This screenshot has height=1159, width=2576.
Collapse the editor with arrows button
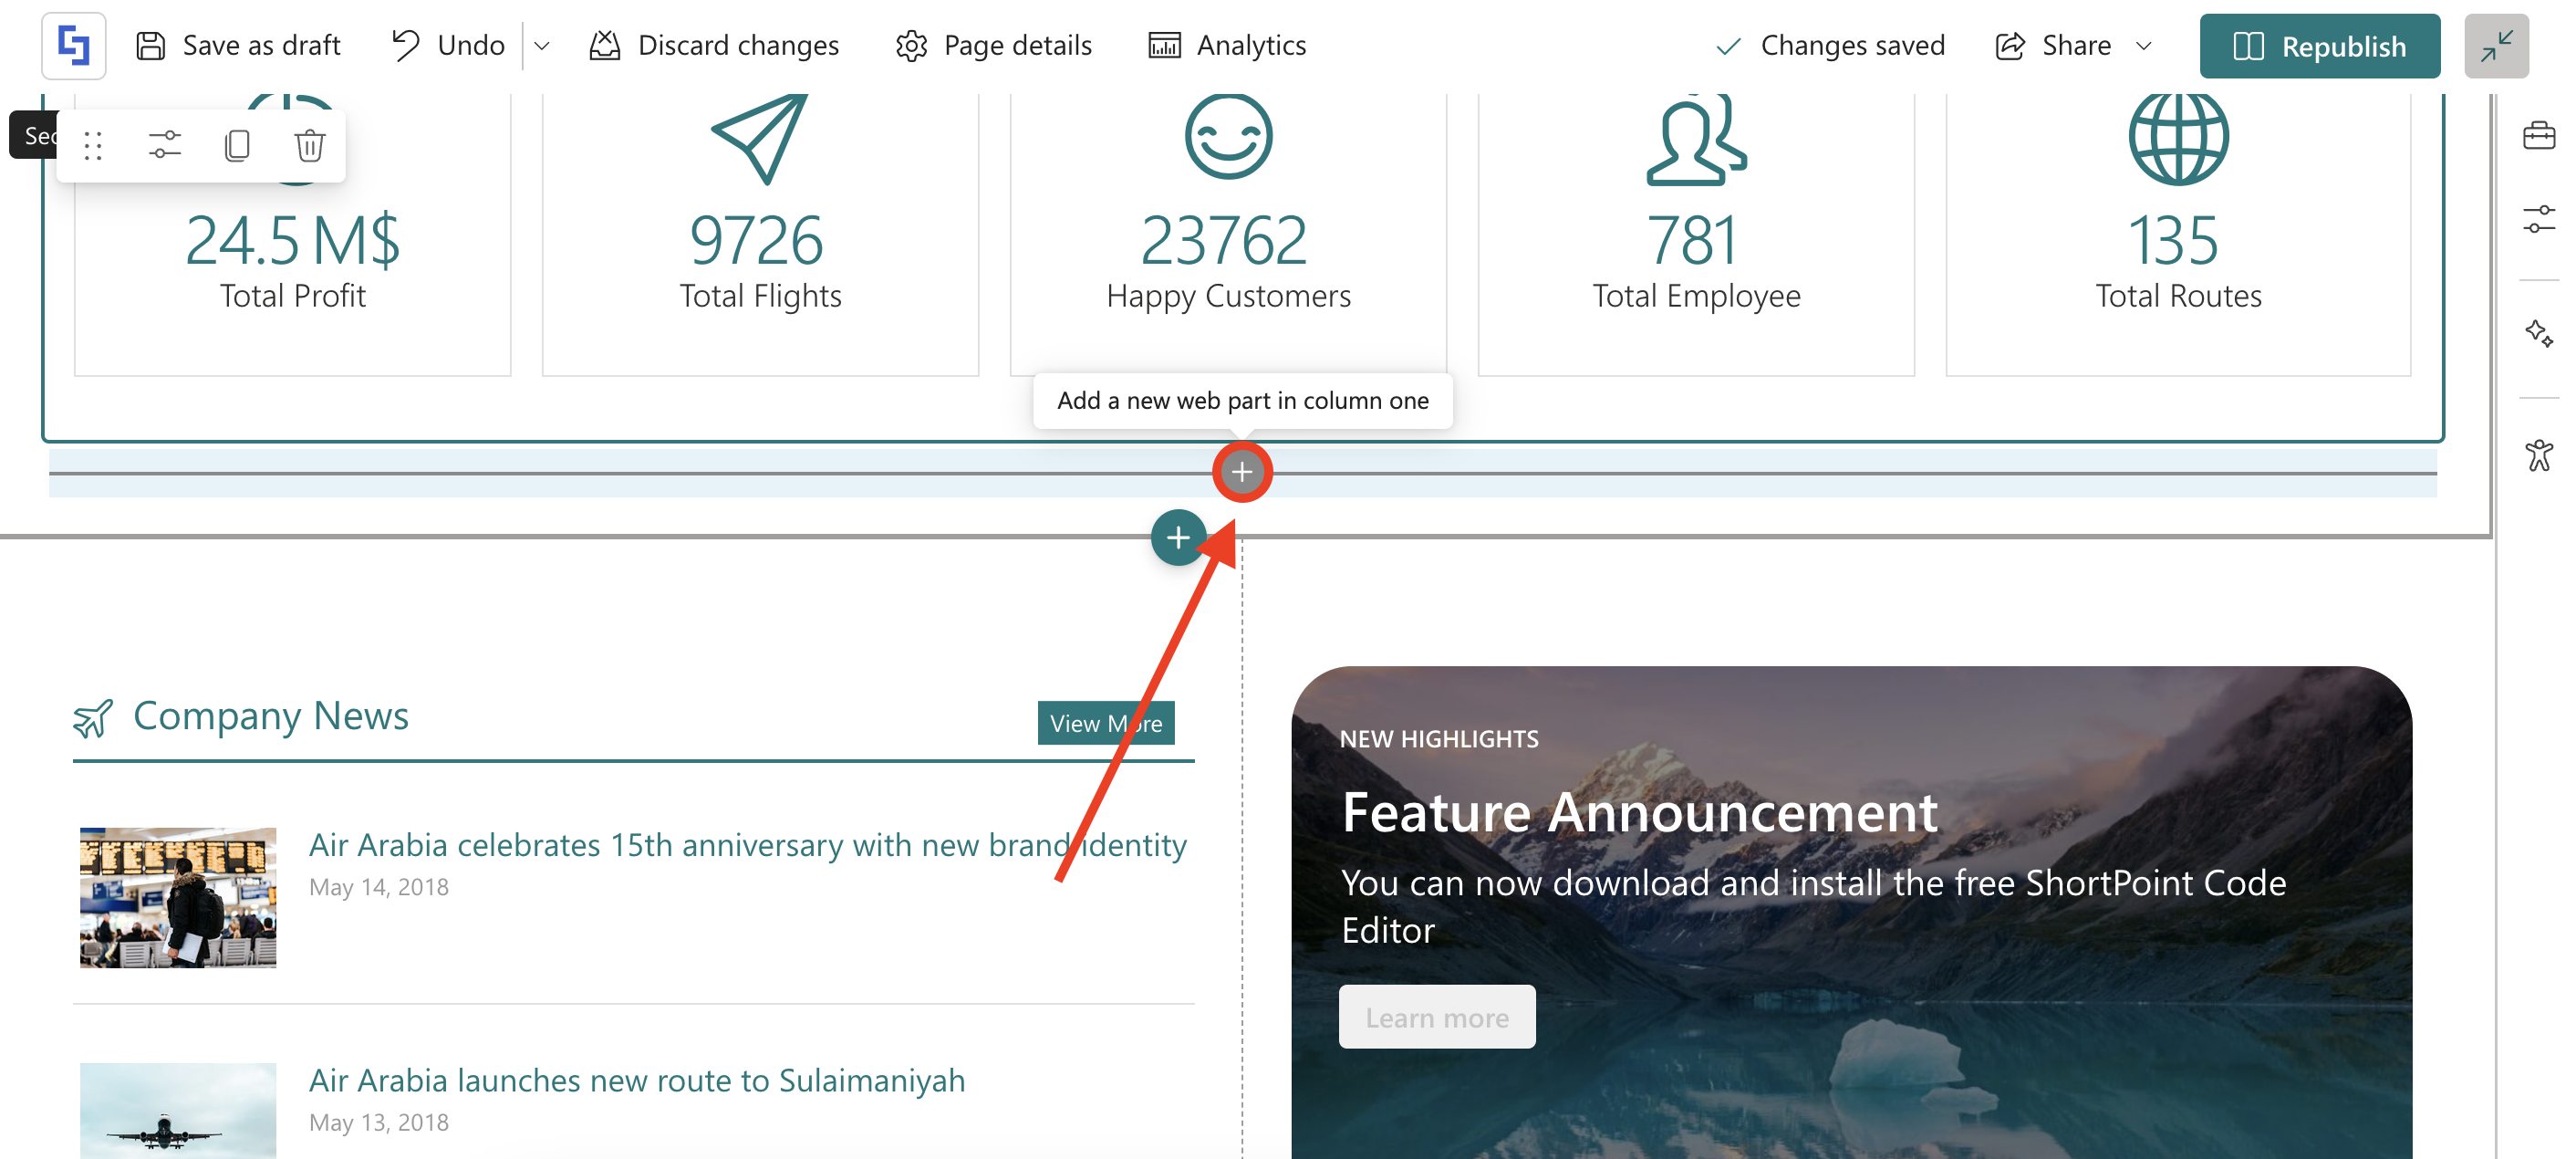pos(2496,46)
